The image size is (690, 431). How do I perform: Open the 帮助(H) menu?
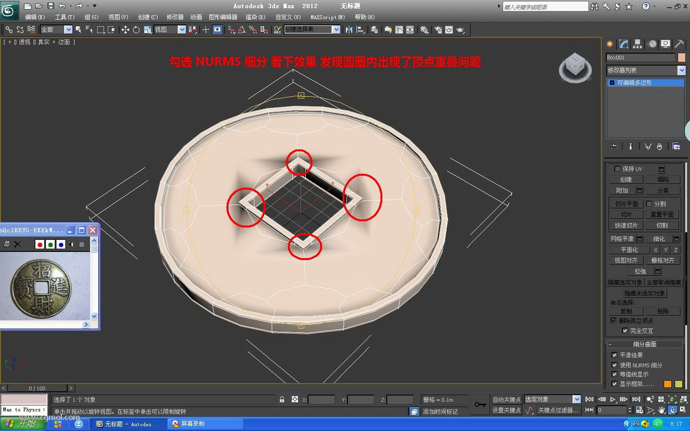[x=365, y=17]
